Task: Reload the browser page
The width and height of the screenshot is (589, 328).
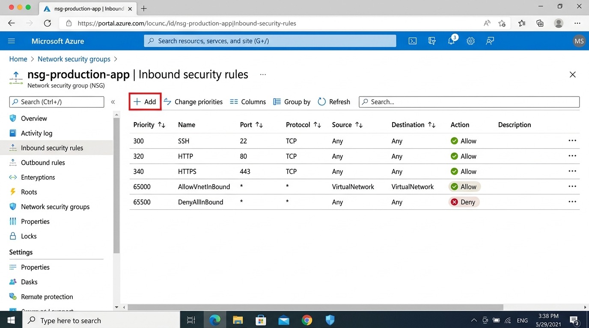Action: pyautogui.click(x=48, y=23)
